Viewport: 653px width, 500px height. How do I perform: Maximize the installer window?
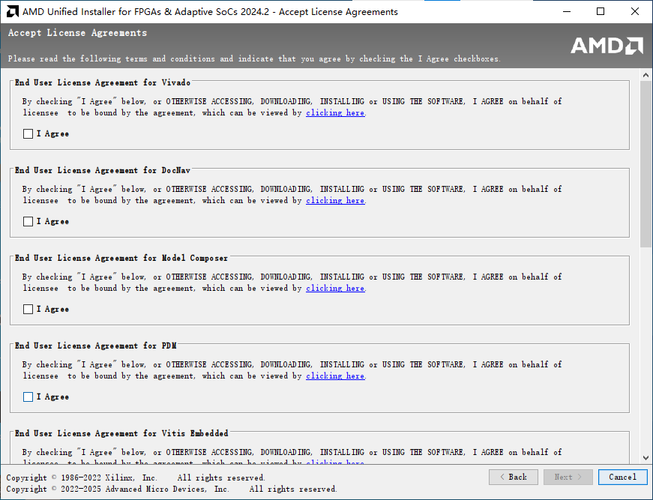(x=601, y=12)
